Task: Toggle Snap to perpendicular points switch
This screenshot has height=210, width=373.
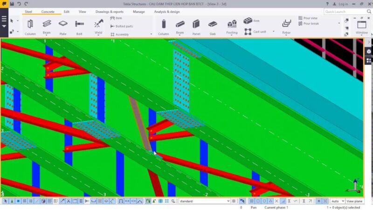Action: [283, 201]
